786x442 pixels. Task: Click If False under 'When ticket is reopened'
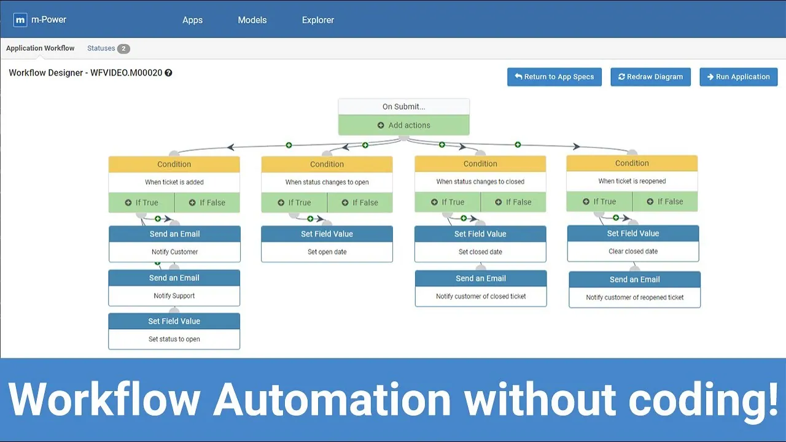point(665,201)
